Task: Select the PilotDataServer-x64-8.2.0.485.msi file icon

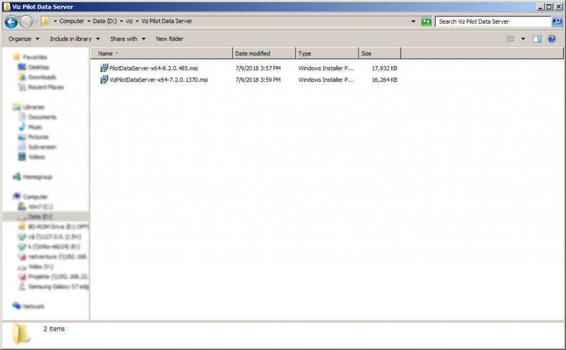Action: (104, 68)
